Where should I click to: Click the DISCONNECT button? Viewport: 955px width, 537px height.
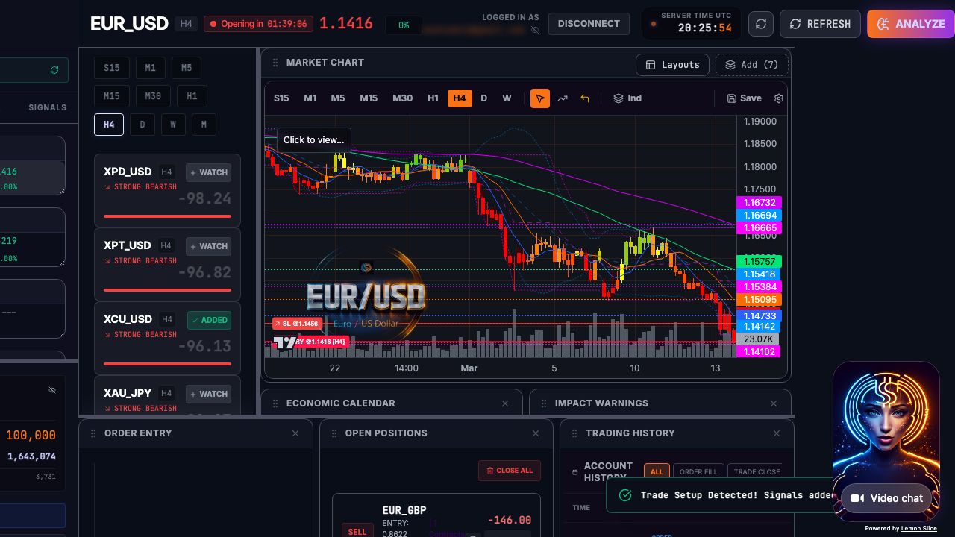(589, 24)
